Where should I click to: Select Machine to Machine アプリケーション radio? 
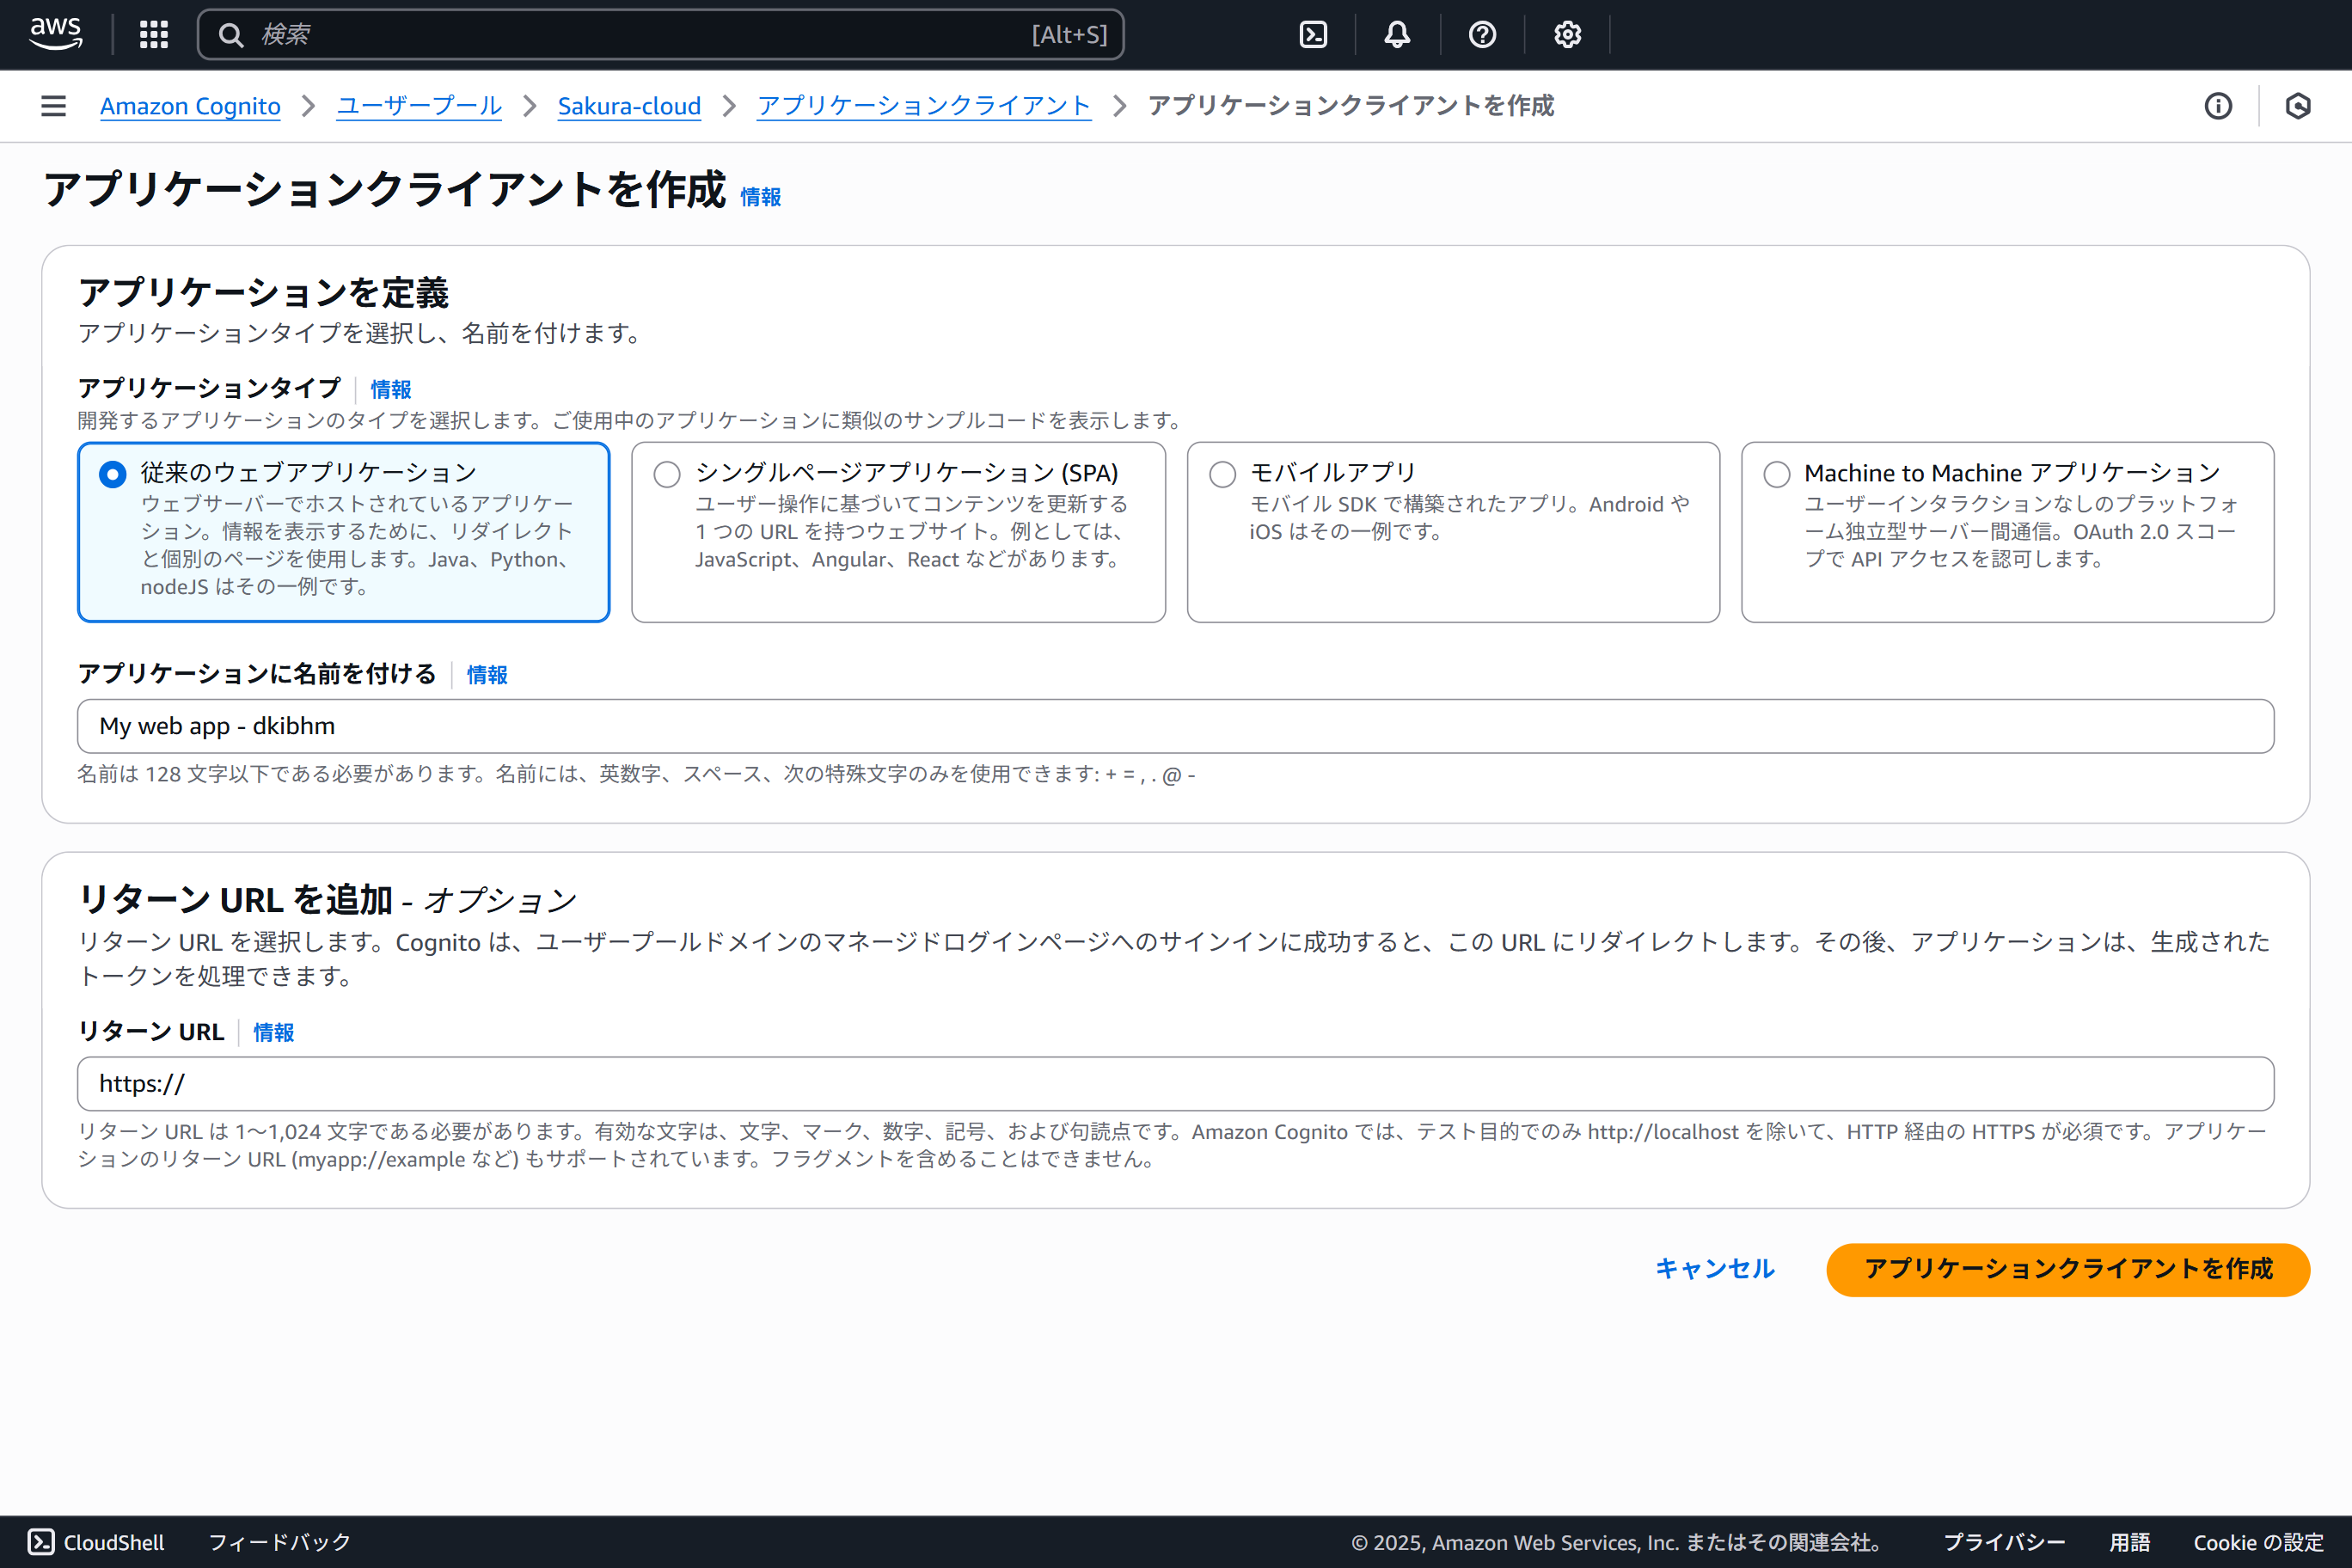pyautogui.click(x=1777, y=474)
